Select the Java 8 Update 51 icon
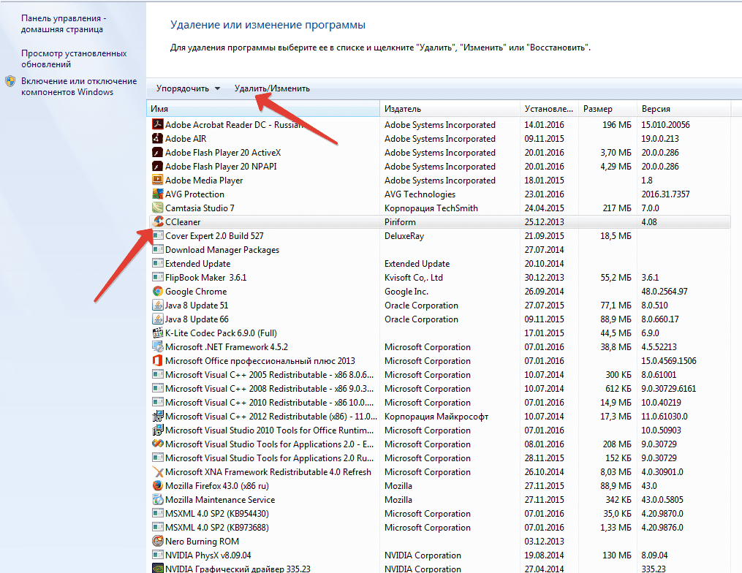This screenshot has height=573, width=742. click(x=158, y=306)
